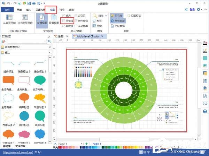
Task: Toggle the 标尺 ruler checkbox
Action: (x=64, y=16)
